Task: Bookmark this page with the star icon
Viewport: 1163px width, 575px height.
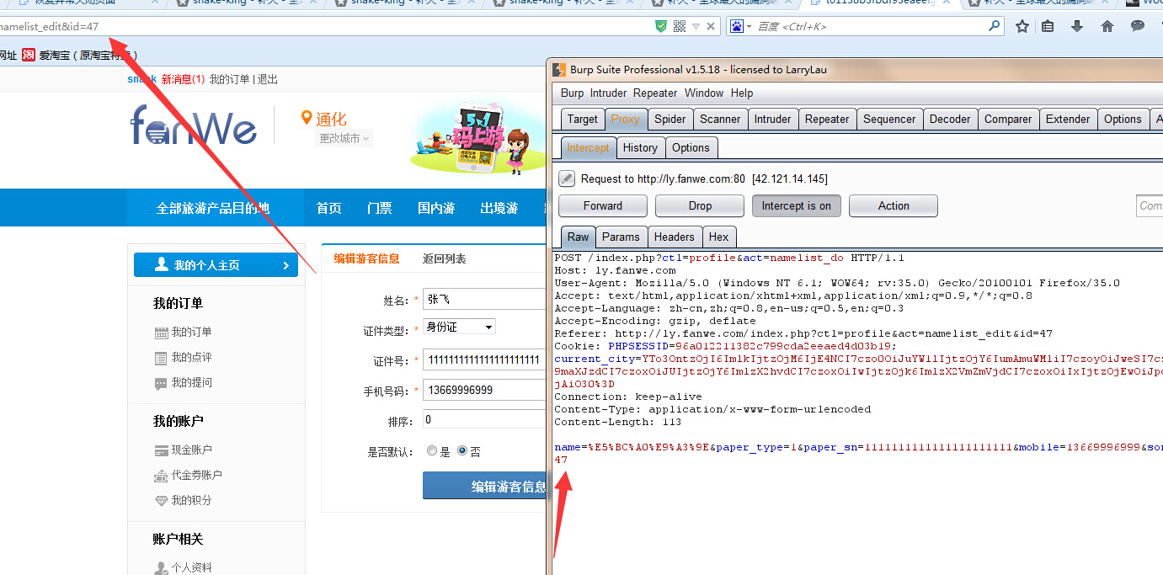Action: [1022, 26]
